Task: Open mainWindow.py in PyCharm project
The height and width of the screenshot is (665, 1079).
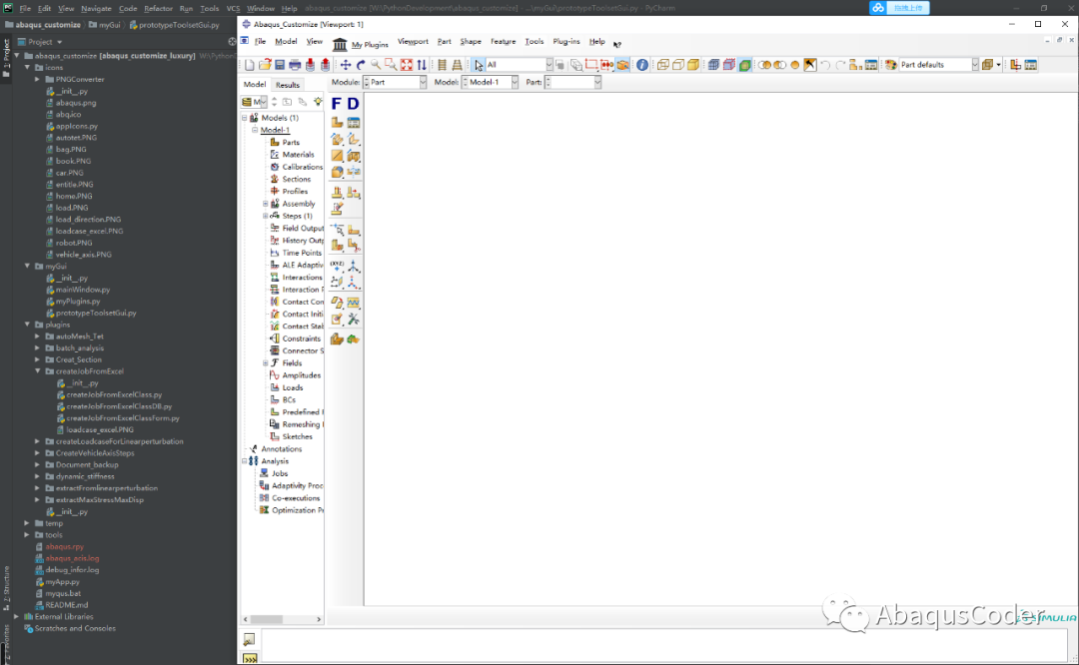Action: (x=83, y=290)
